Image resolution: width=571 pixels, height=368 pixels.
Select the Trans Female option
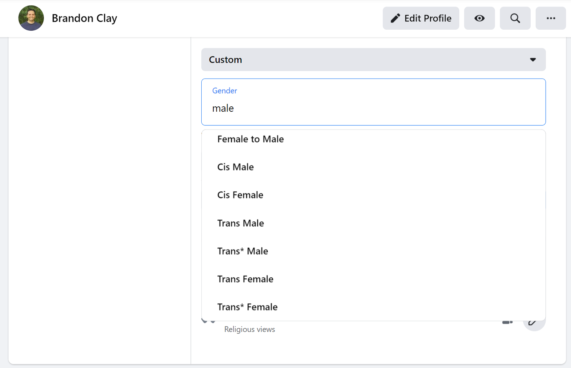click(x=373, y=279)
